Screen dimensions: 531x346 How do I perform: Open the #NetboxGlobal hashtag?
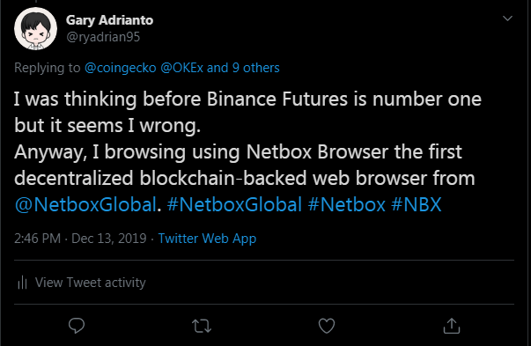(234, 205)
